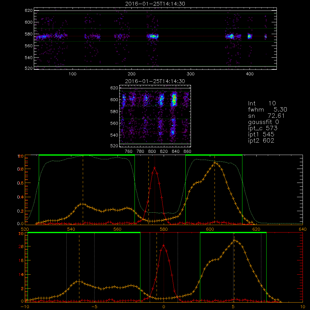Viewport: 310px width, 310px height.
Task: Click y-axis label 0.4 on third plot
Action: click(x=20, y=197)
